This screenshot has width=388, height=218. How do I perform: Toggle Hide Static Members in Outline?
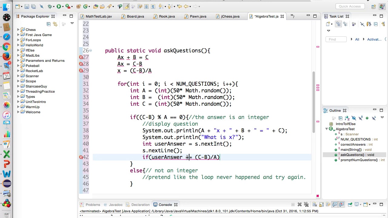[360, 118]
